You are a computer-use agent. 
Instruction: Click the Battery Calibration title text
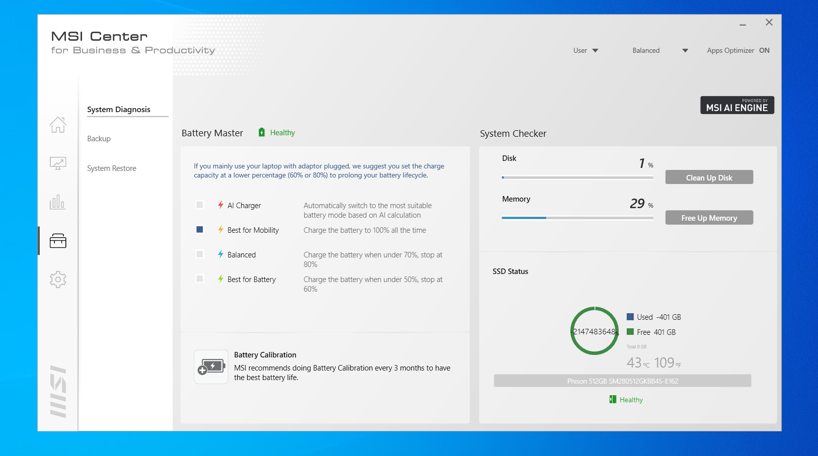pyautogui.click(x=265, y=355)
